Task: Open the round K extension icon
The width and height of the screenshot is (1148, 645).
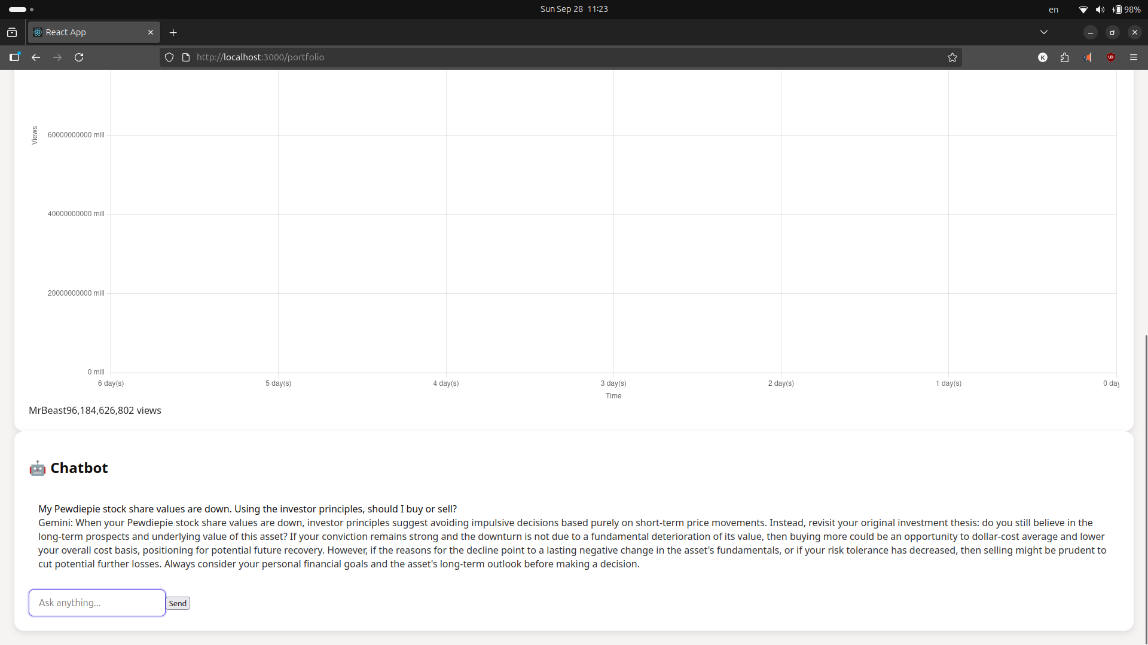Action: 1043,57
